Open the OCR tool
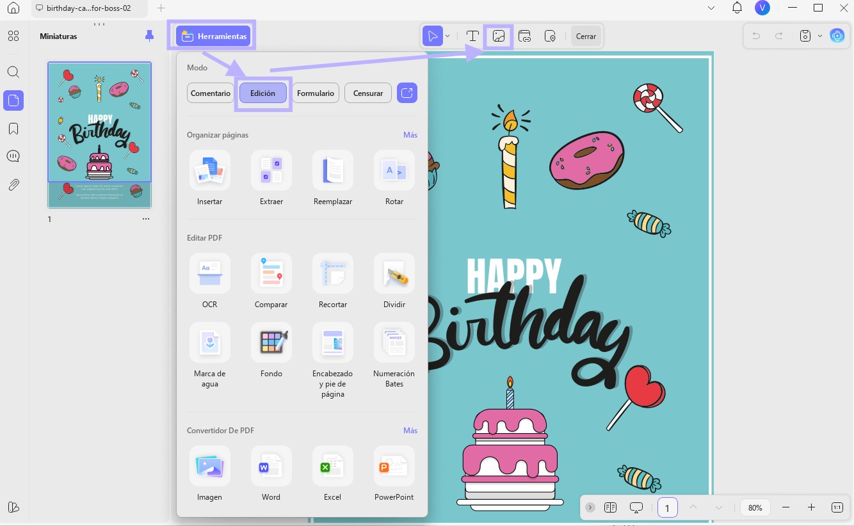This screenshot has height=526, width=854. click(x=209, y=273)
